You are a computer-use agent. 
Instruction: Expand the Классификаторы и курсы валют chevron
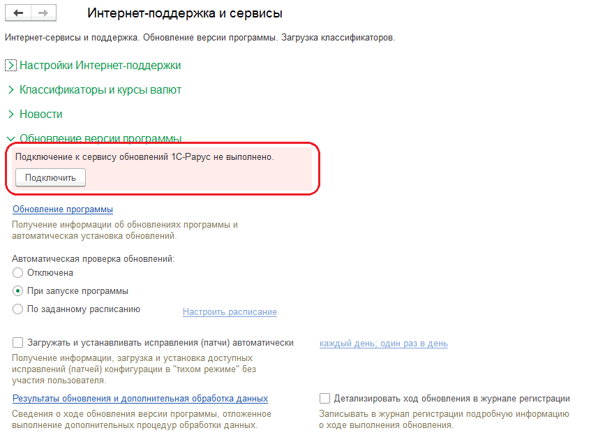click(x=11, y=89)
